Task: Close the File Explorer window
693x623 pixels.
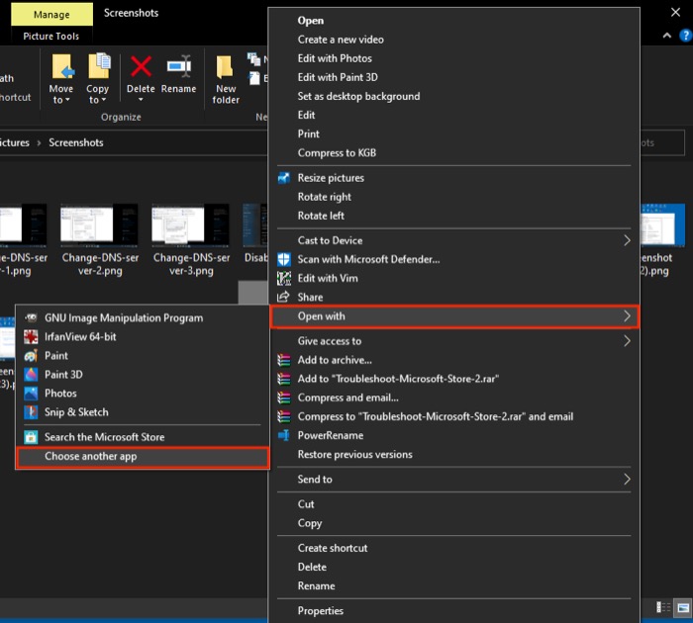Action: (676, 13)
